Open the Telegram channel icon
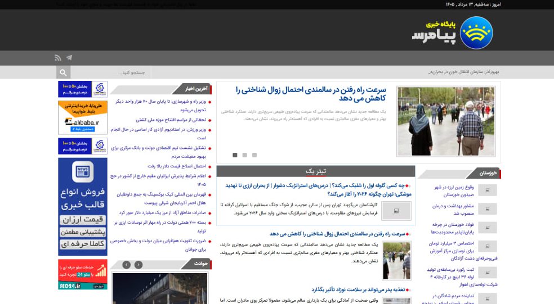The height and width of the screenshot is (304, 554). pos(69,58)
